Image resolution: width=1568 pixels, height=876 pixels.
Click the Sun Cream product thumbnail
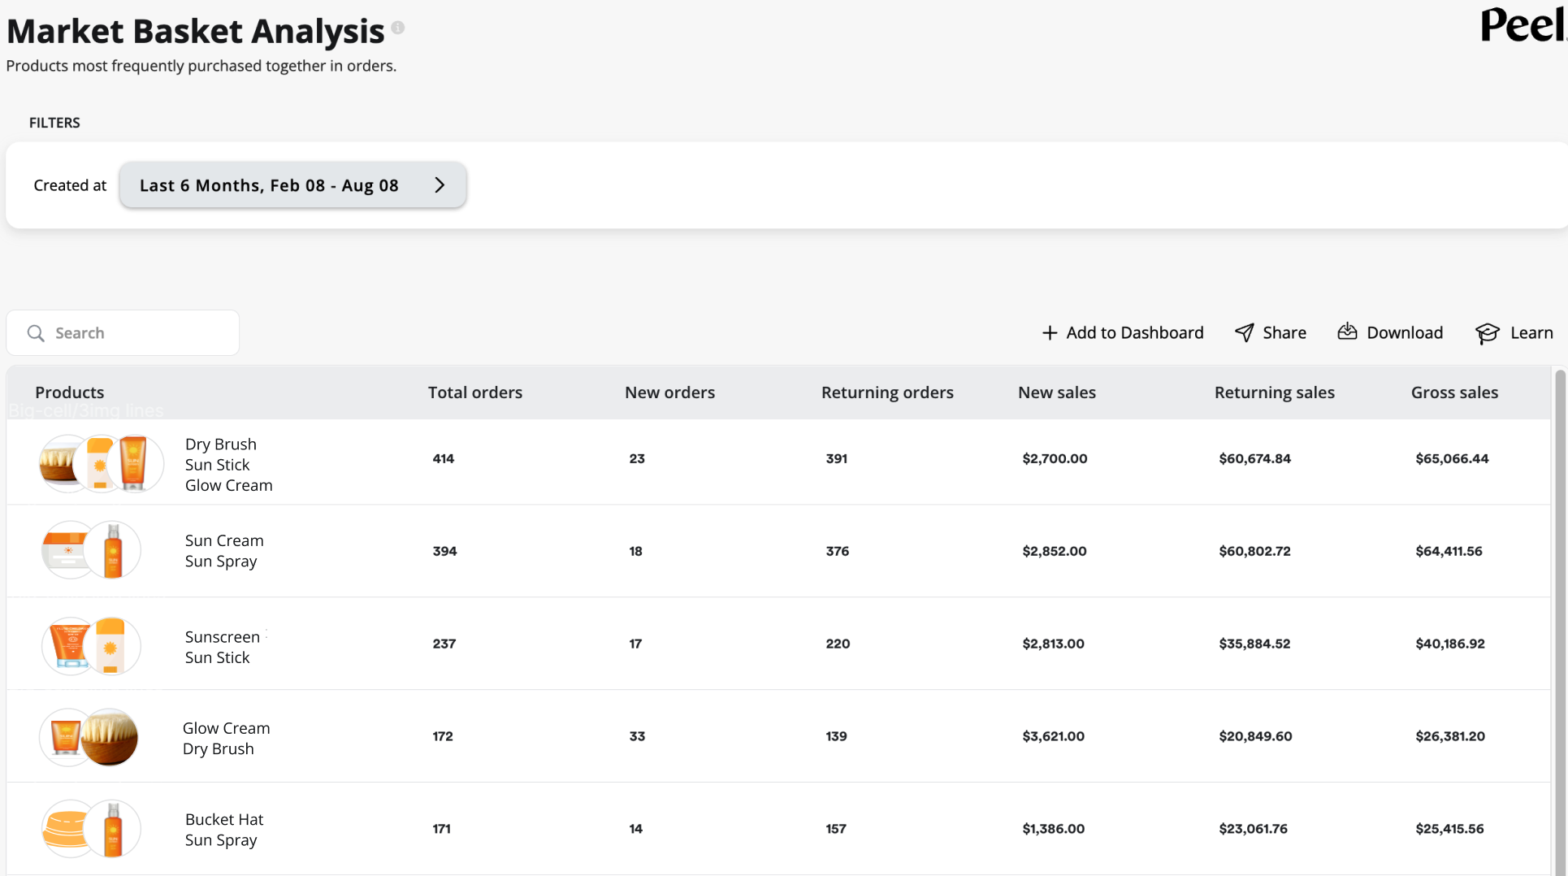(x=68, y=549)
